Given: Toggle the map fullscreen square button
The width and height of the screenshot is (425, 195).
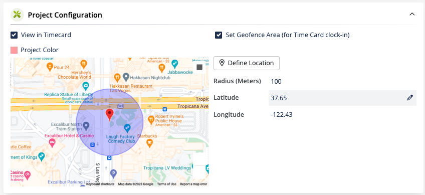Looking at the screenshot, I should (x=199, y=67).
